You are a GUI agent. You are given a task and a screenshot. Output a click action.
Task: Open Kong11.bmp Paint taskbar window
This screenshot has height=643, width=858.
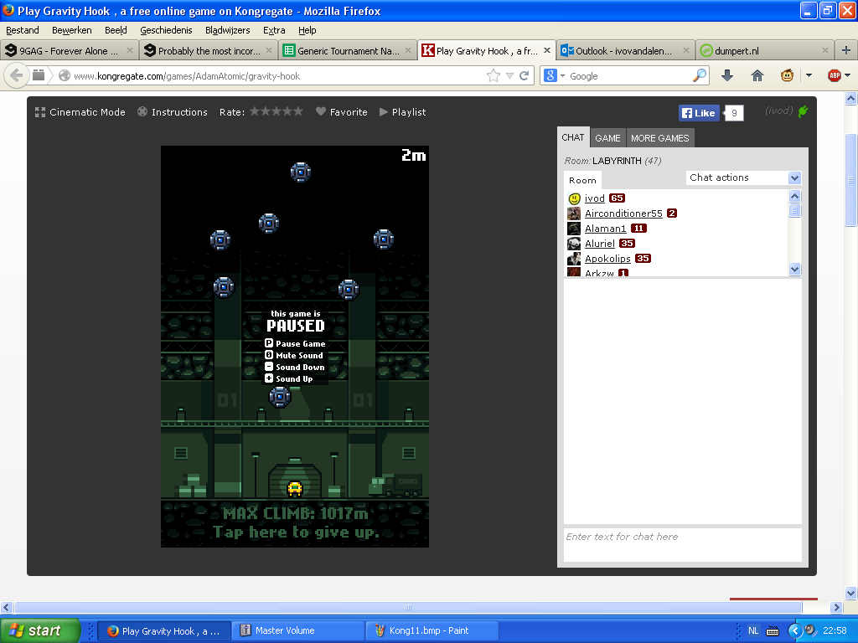[x=432, y=630]
